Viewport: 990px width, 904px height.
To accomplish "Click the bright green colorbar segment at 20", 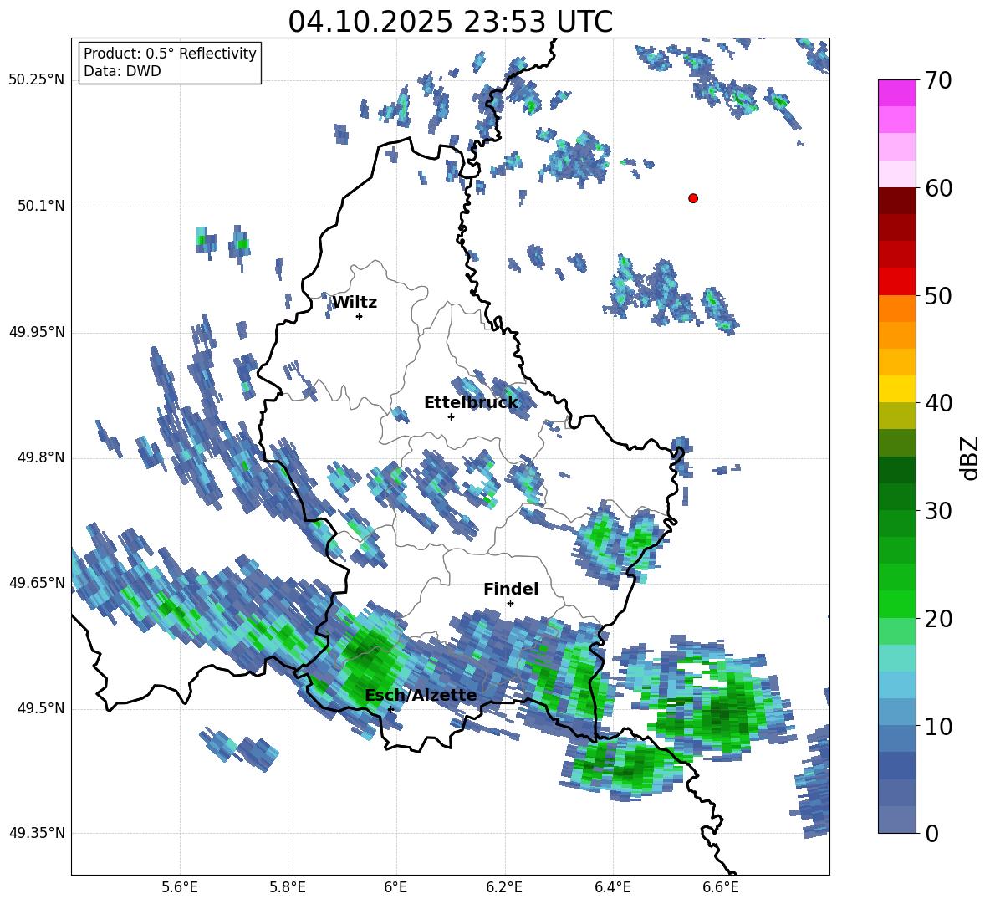I will 896,604.
